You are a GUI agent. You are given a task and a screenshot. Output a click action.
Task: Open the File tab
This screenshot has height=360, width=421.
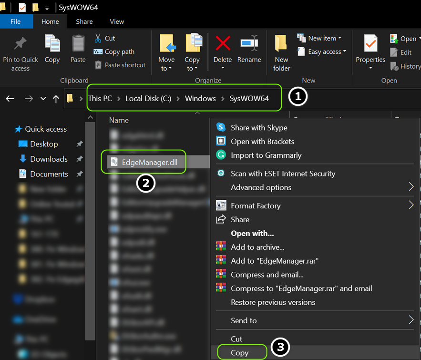15,21
